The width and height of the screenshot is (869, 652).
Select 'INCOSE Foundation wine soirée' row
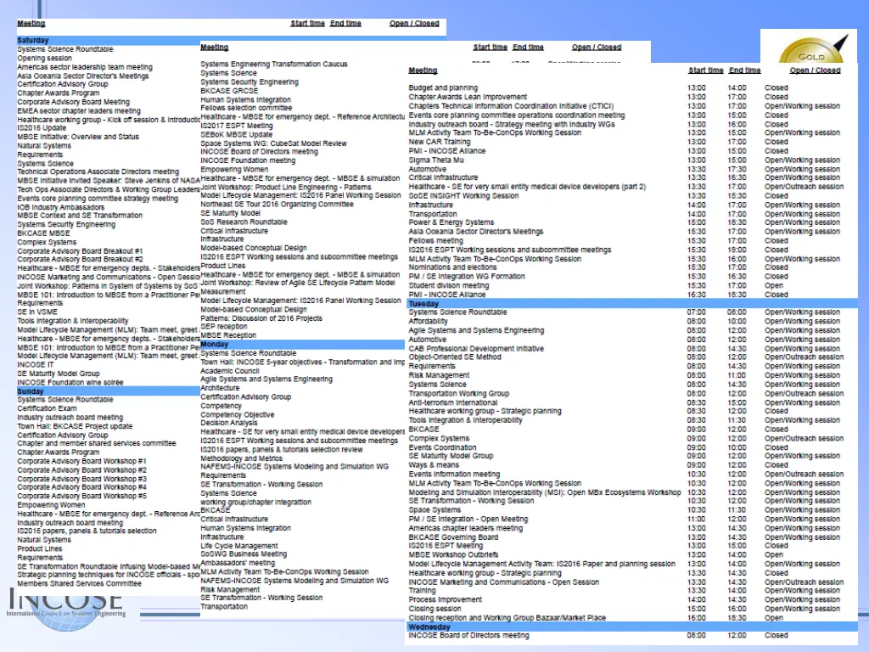pos(70,383)
